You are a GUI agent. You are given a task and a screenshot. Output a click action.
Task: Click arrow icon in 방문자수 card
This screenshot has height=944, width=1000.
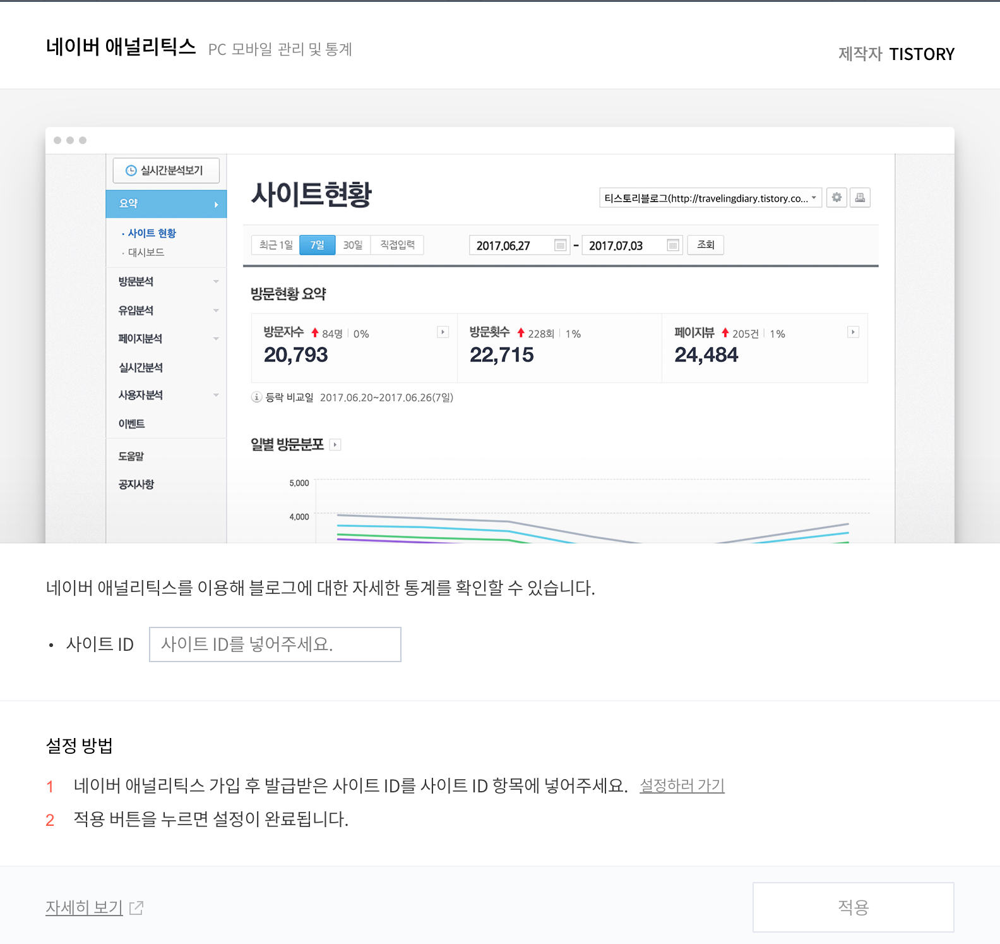tap(443, 332)
